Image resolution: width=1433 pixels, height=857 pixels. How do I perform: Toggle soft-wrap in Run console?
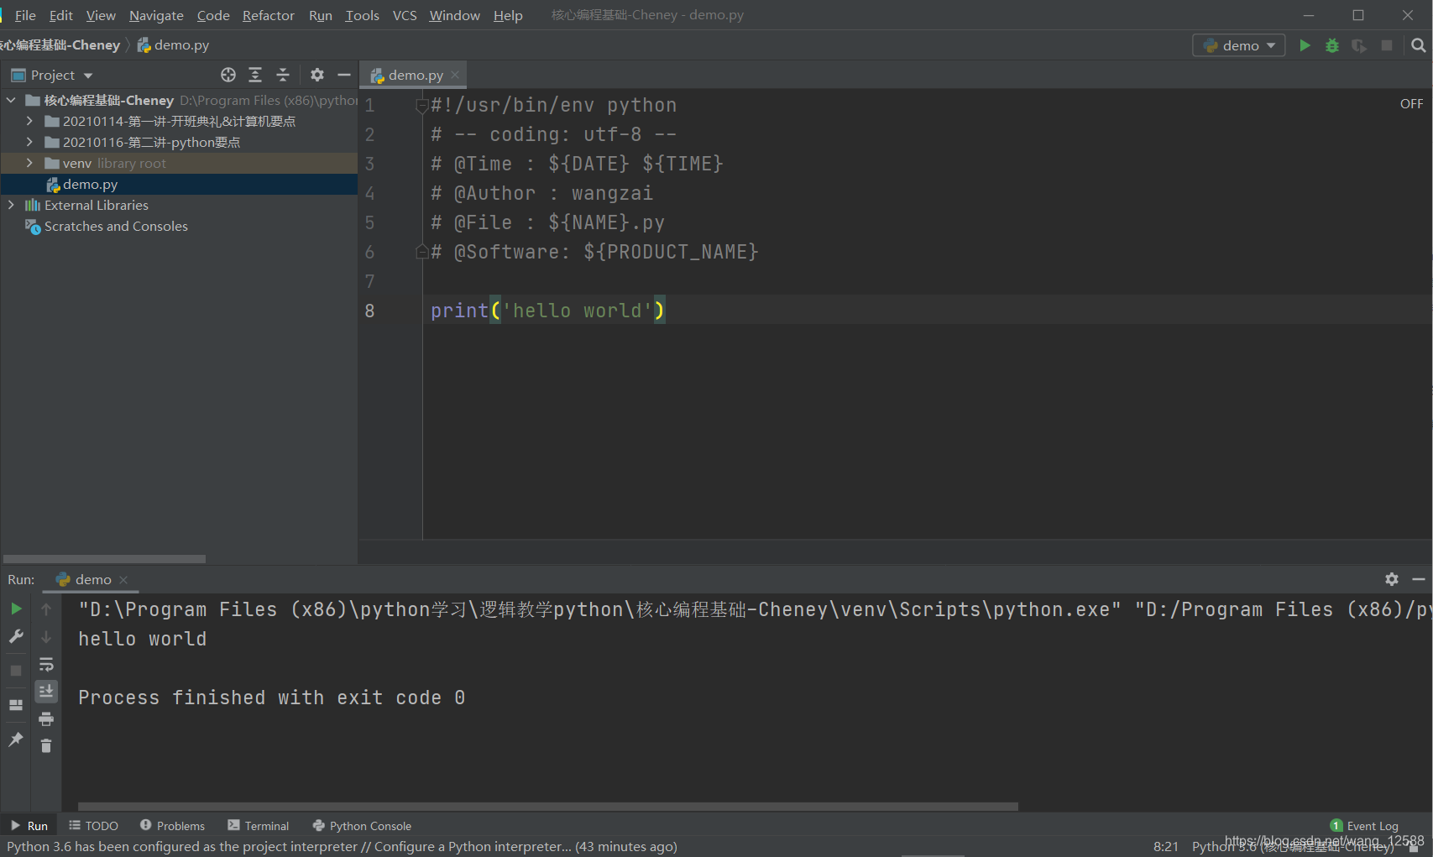[46, 665]
